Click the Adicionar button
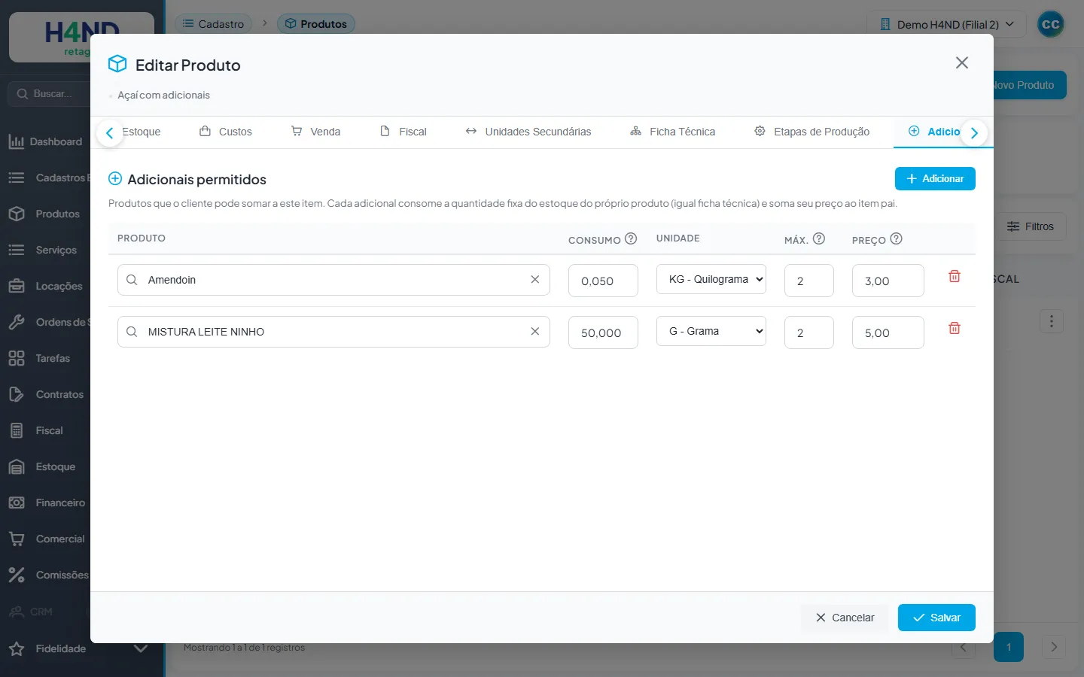 (935, 178)
